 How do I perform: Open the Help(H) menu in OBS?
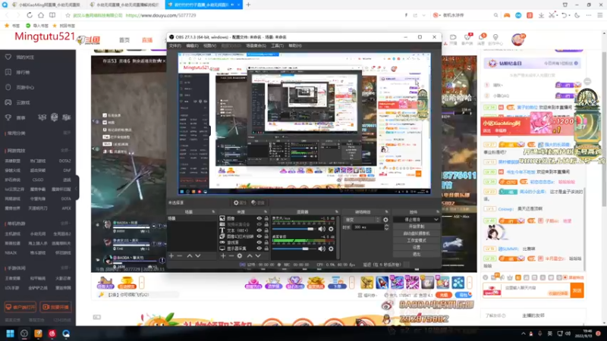pos(295,45)
